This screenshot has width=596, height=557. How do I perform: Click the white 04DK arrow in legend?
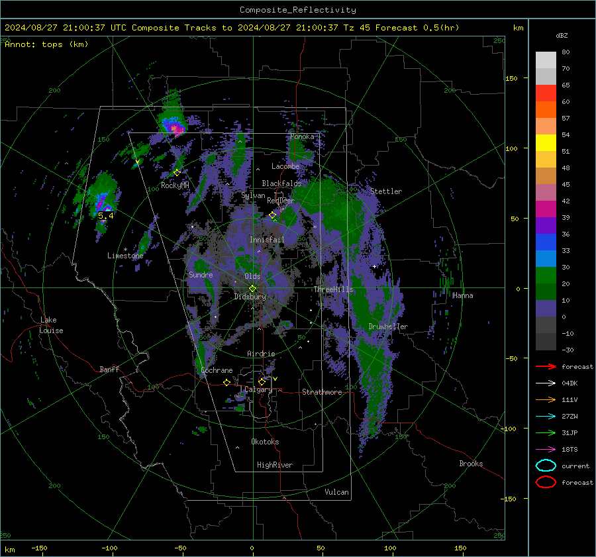(x=546, y=383)
